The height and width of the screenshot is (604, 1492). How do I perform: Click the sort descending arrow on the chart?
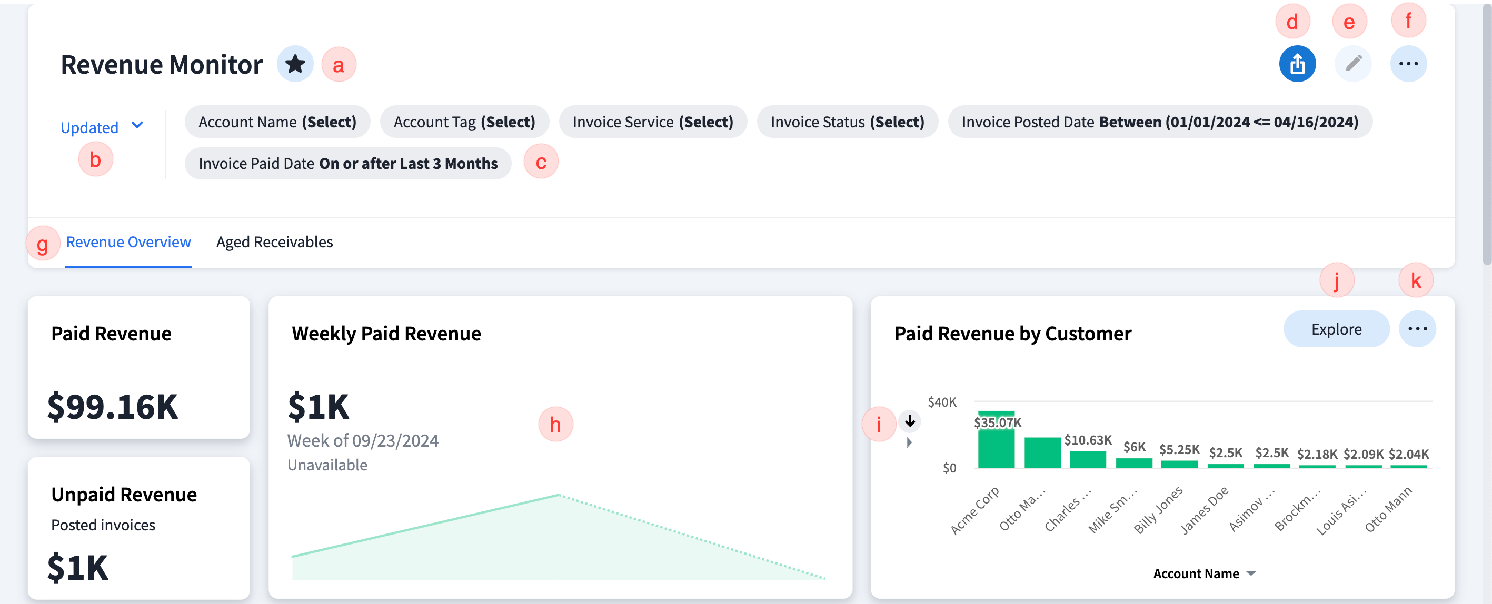[910, 421]
